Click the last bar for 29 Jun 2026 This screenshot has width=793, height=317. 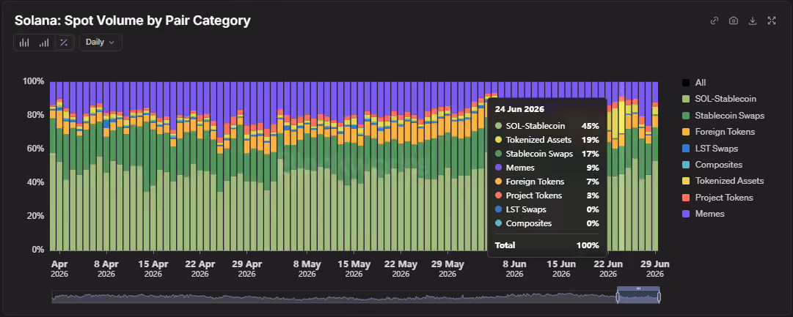click(655, 166)
